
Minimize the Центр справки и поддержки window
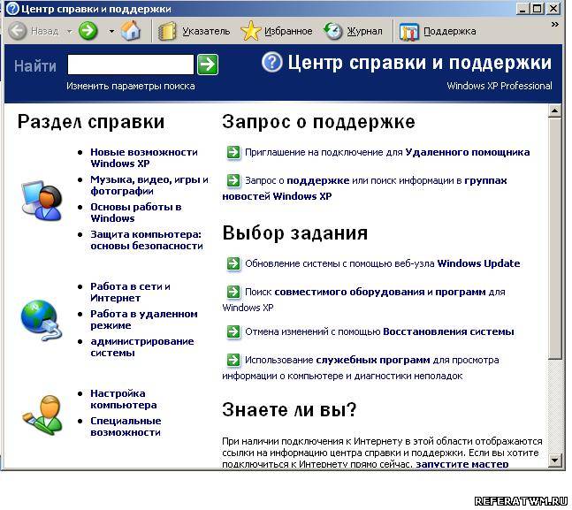(x=522, y=8)
